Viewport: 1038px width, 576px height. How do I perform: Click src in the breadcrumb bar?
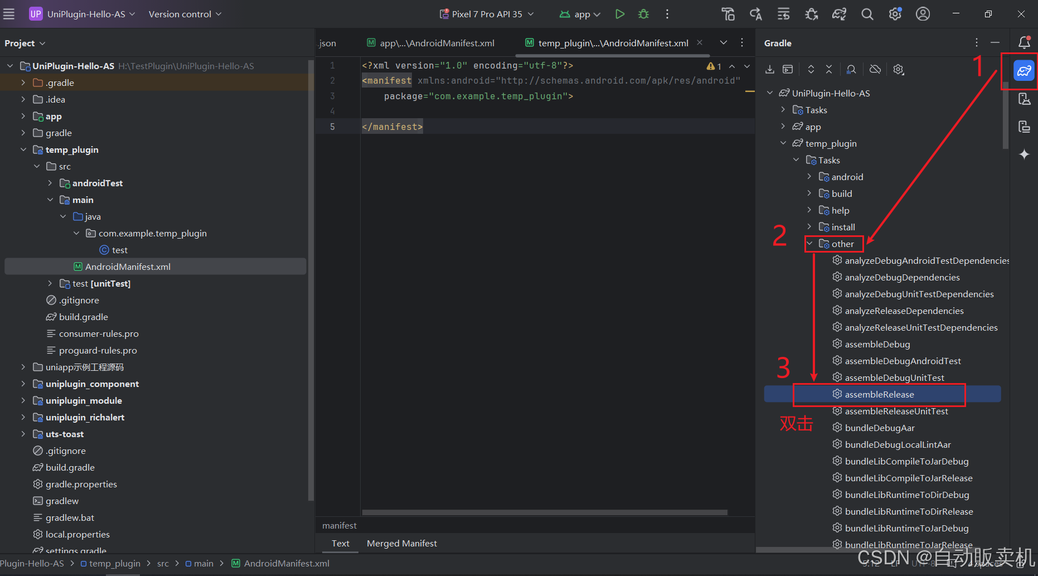click(163, 563)
